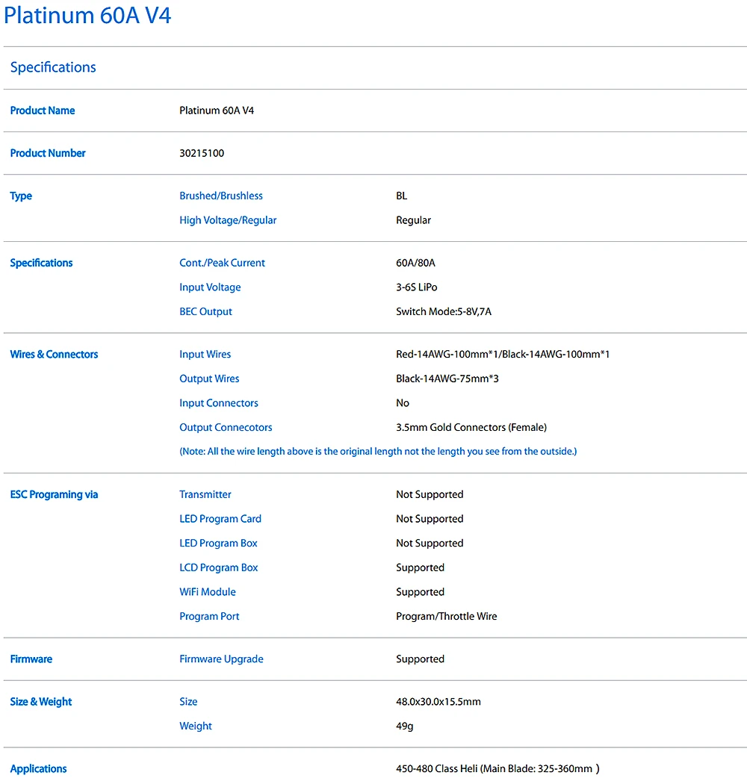The height and width of the screenshot is (781, 747).
Task: Click the 'Program Port' label
Action: [x=209, y=617]
